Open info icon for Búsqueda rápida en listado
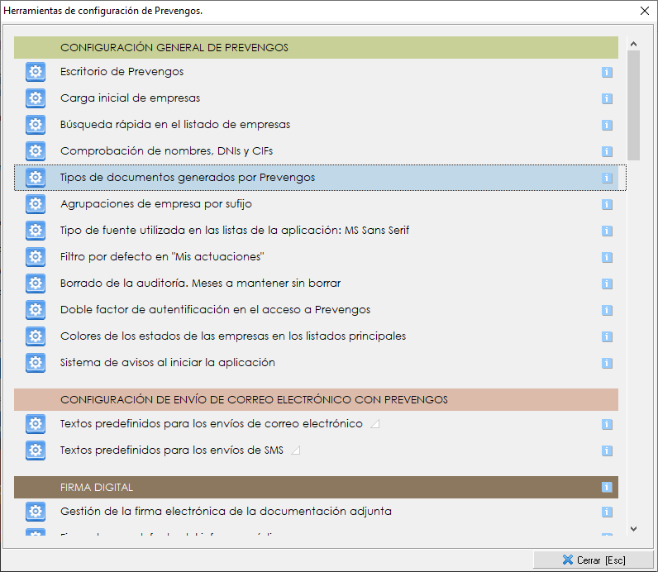658x572 pixels. coord(607,125)
